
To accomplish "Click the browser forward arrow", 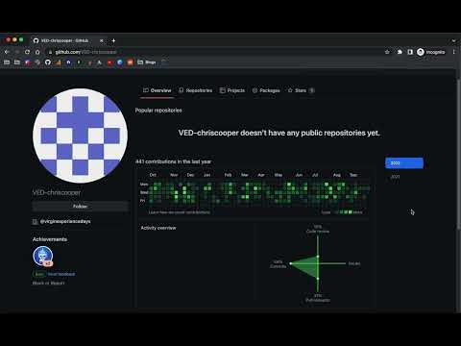I will [17, 52].
